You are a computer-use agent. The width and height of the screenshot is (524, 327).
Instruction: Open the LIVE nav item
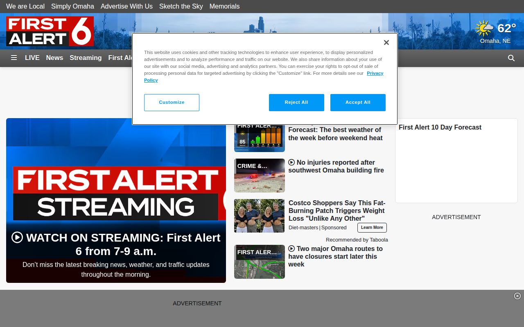coord(32,58)
